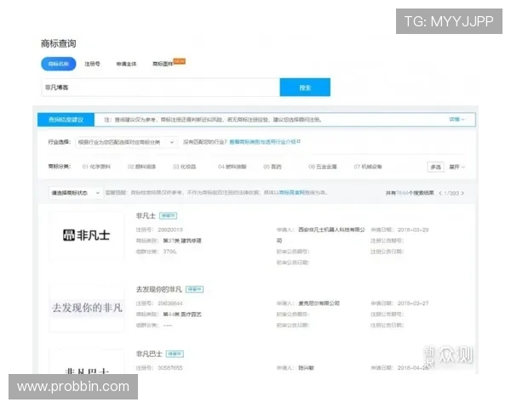Open the 去发现你的非凡 trademark title
This screenshot has width=511, height=408.
159,289
